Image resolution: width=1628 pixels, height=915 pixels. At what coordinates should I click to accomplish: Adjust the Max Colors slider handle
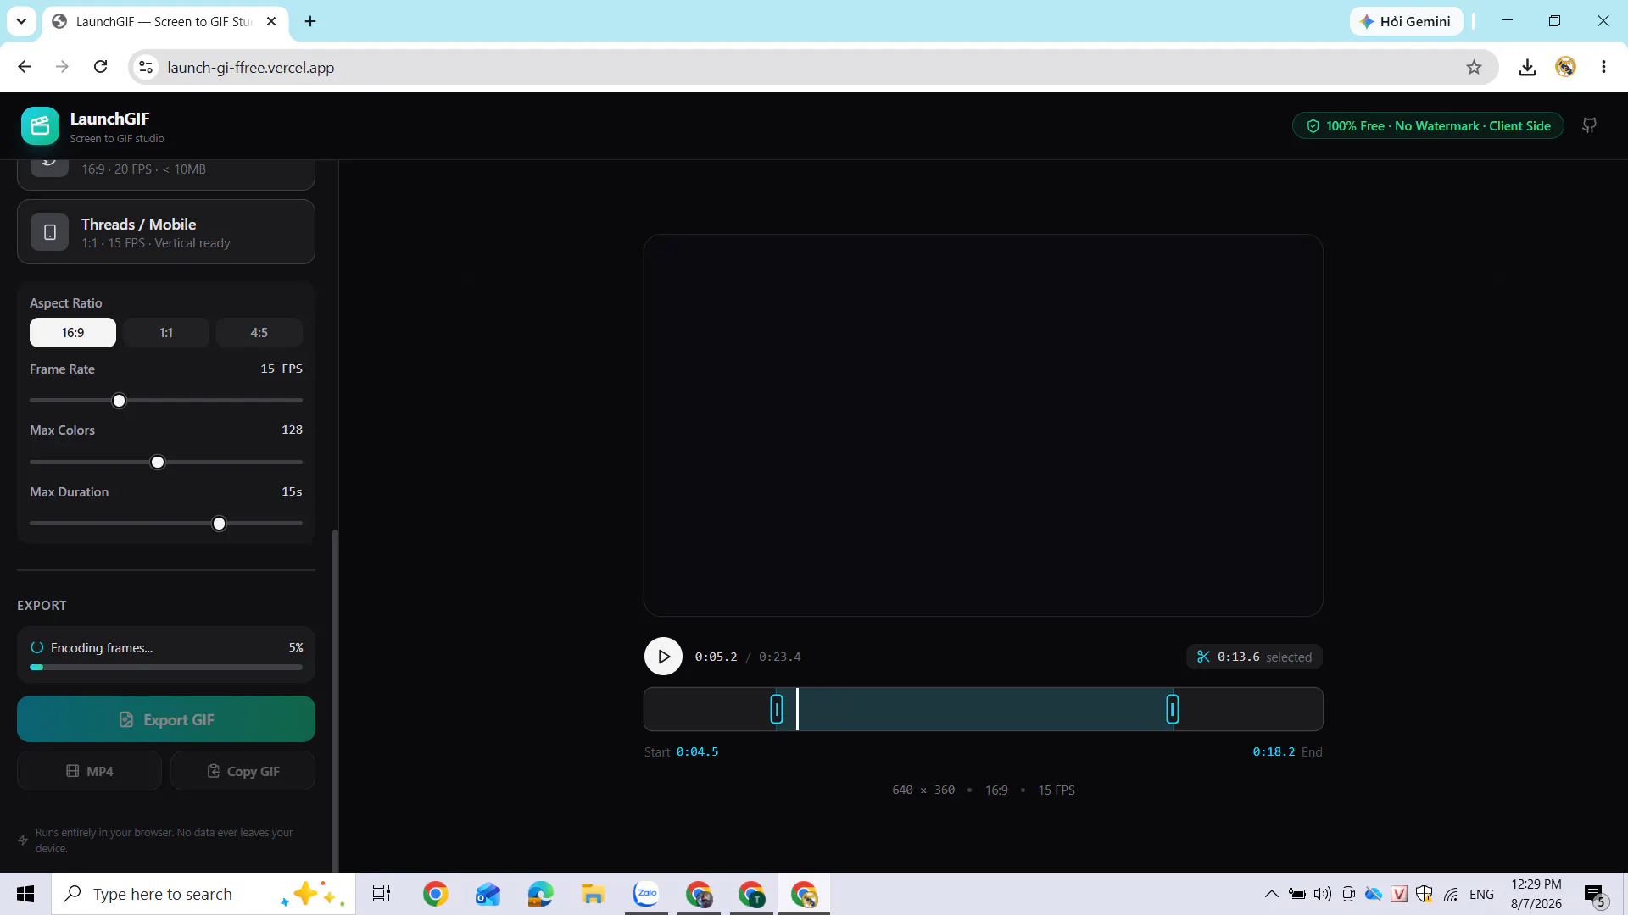[158, 463]
